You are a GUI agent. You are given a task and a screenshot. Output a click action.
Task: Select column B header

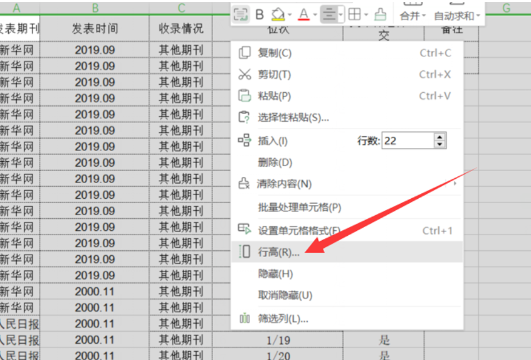tap(95, 8)
